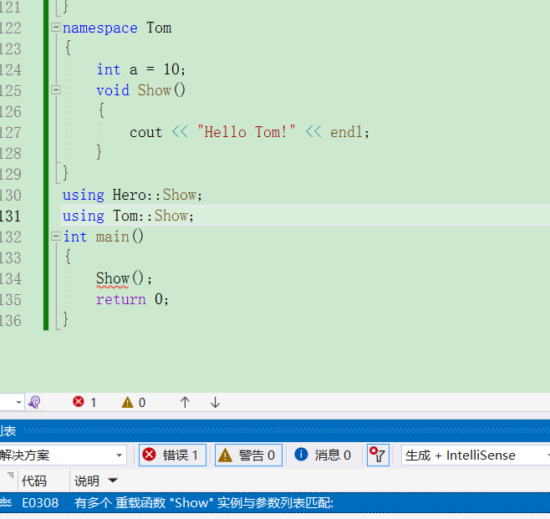Click the warning triangle indicator showing 0
Screen dimensions: 550x519
tap(133, 402)
